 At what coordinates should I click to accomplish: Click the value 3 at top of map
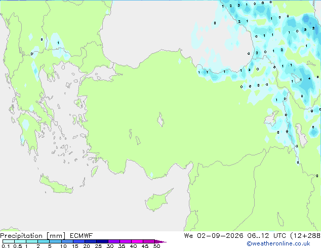coord(238,6)
